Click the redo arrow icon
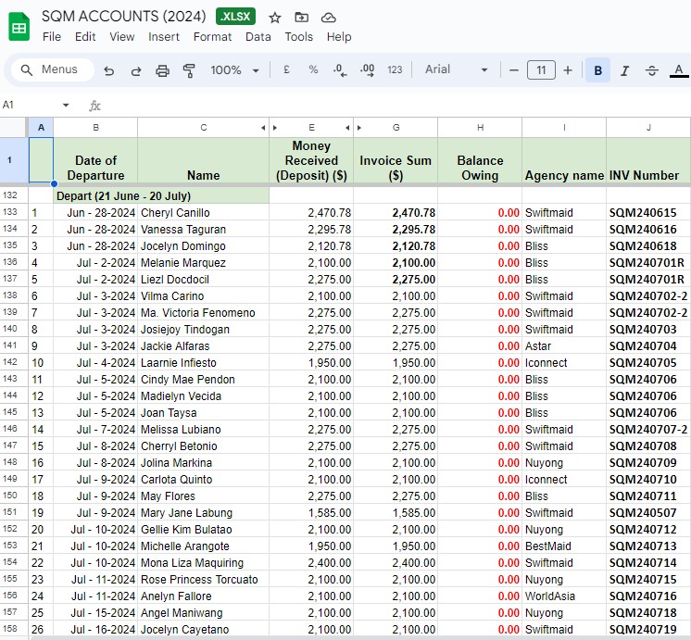Image resolution: width=691 pixels, height=640 pixels. [136, 70]
